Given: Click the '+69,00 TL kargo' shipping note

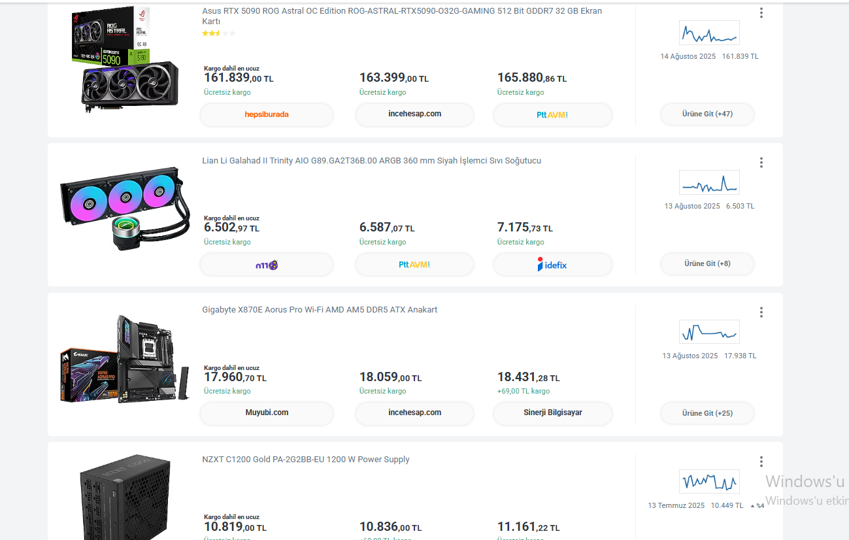Looking at the screenshot, I should pos(524,392).
